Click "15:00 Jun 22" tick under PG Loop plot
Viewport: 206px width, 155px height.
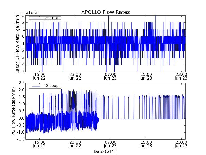point(39,144)
